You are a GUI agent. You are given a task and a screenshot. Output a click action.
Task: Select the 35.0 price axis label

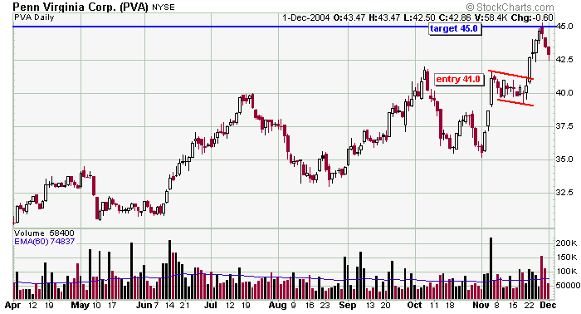[x=565, y=159]
